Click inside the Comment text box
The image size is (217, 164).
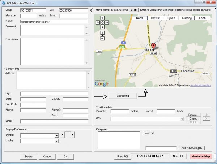(52, 30)
